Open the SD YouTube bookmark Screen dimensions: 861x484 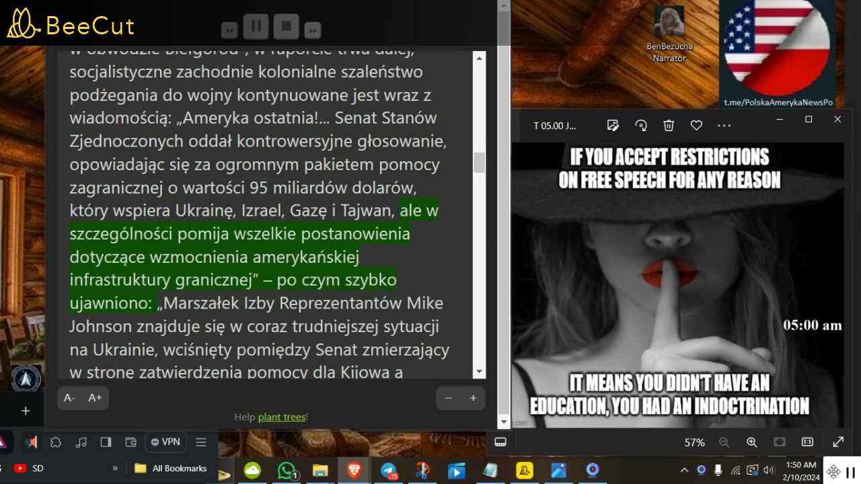[x=28, y=468]
